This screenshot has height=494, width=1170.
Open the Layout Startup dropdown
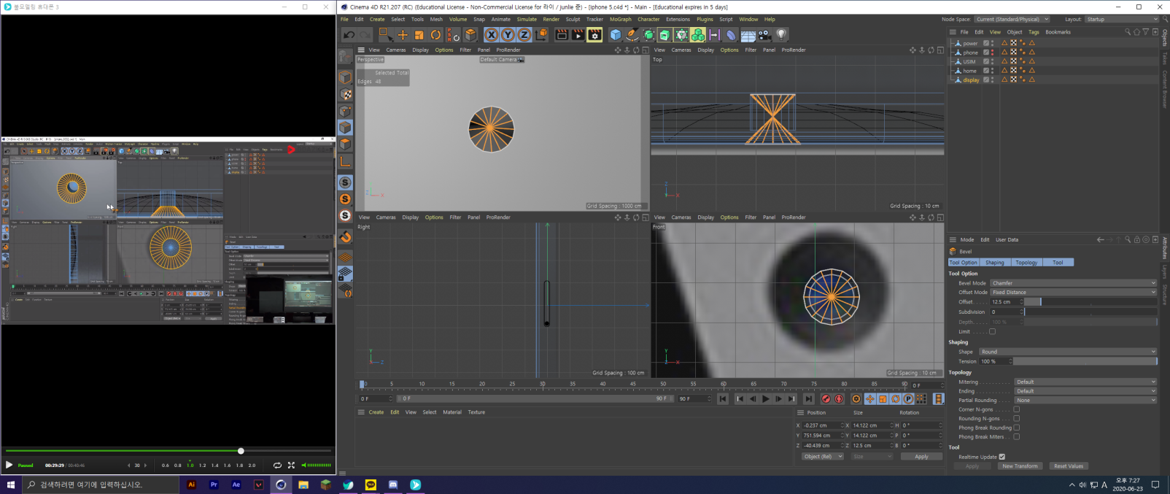[1122, 20]
